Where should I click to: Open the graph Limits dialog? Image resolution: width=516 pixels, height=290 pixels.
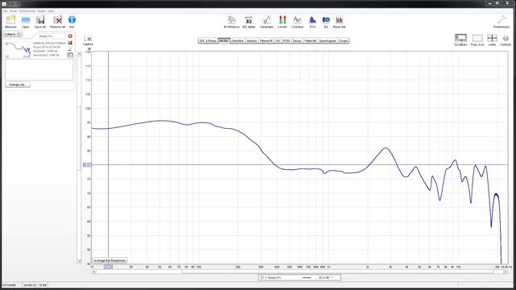493,38
